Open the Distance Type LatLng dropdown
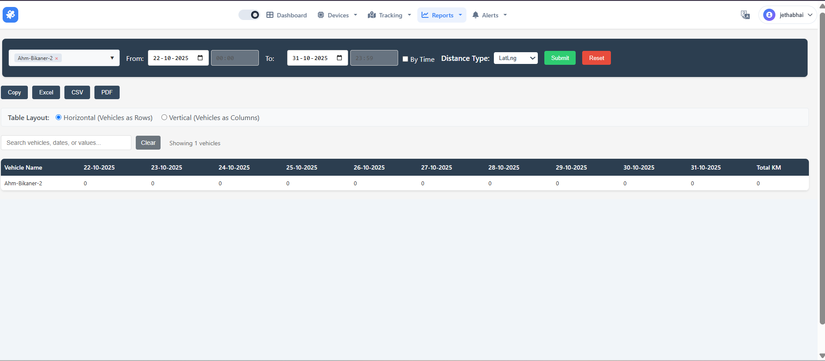 [x=516, y=58]
